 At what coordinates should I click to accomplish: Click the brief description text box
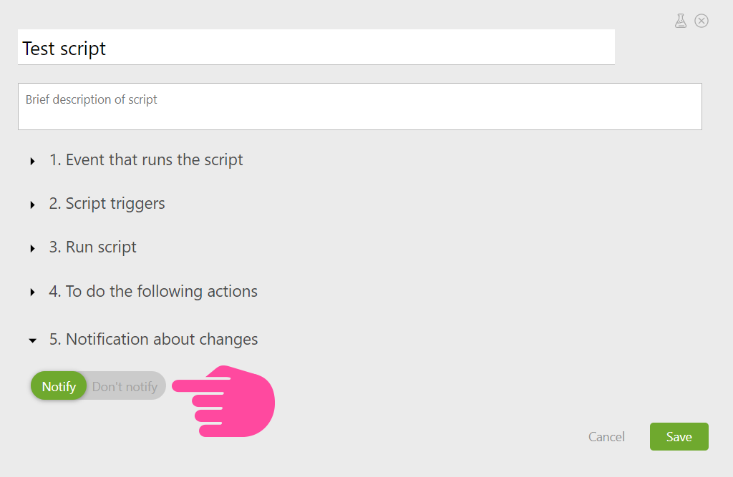[359, 107]
